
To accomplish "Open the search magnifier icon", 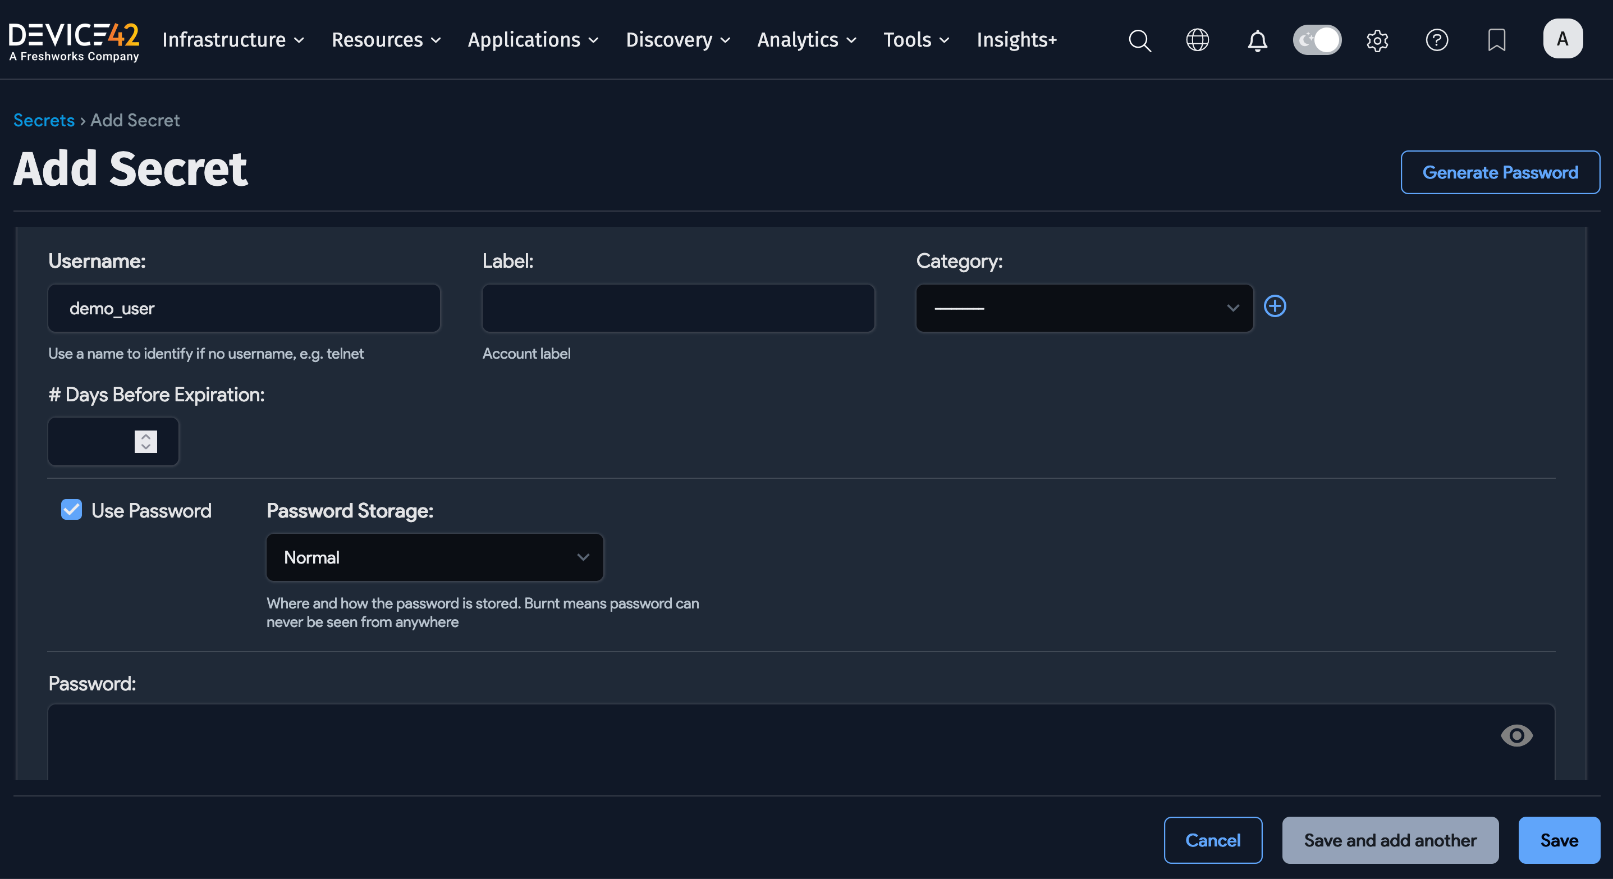I will point(1140,40).
